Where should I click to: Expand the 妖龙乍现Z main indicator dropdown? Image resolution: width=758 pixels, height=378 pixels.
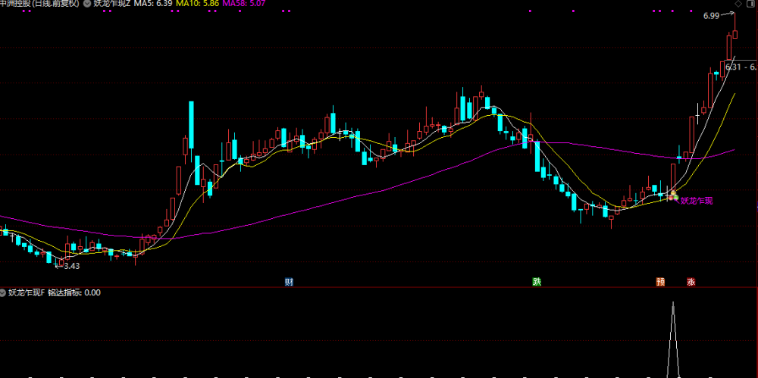coord(86,4)
